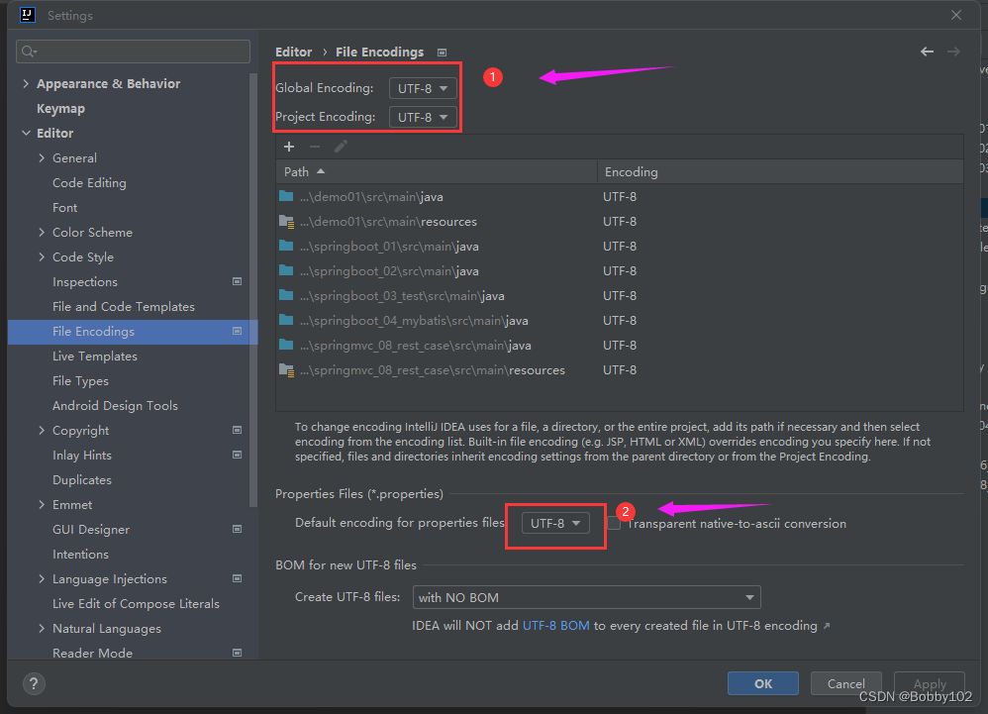Viewport: 988px width, 714px height.
Task: Click folder icon of demo01 java path
Action: (286, 196)
